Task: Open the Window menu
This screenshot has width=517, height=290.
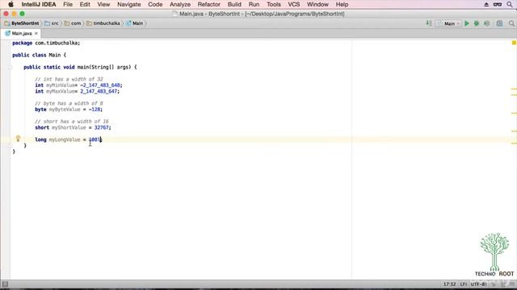Action: coord(317,4)
